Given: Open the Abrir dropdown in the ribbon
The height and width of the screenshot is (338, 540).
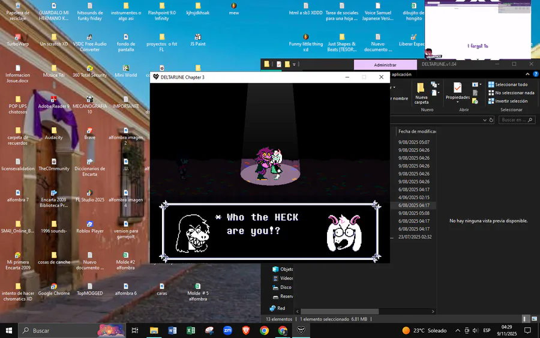Looking at the screenshot, I should tap(477, 85).
